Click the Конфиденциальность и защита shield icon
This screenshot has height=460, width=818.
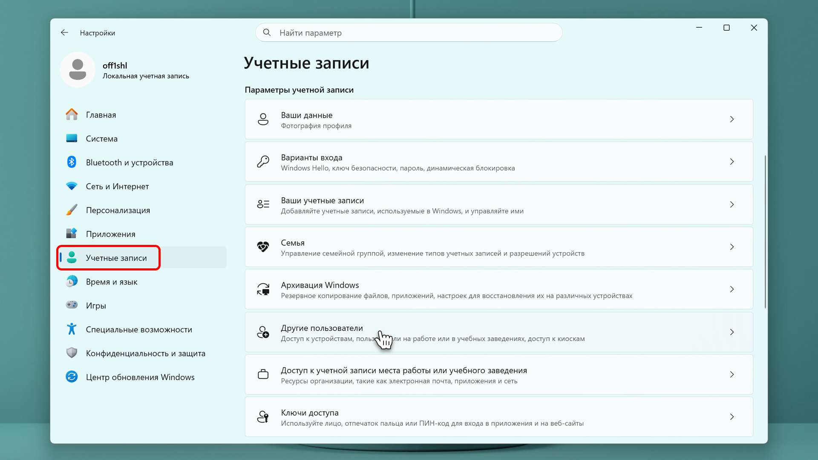72,353
